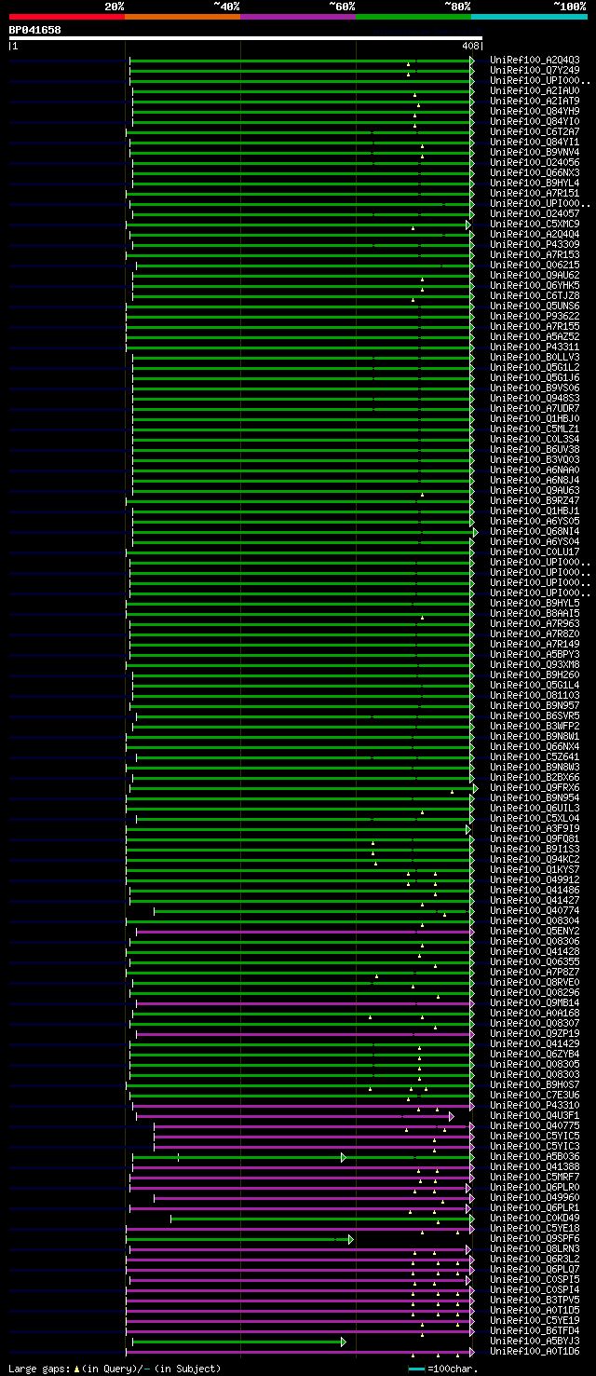The height and width of the screenshot is (1376, 596).
Task: Select the UniRef100_Q06215 label
Action: [x=535, y=265]
